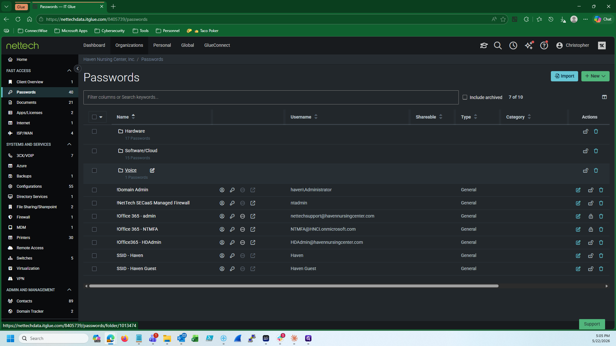Click the nettech logo

22,45
